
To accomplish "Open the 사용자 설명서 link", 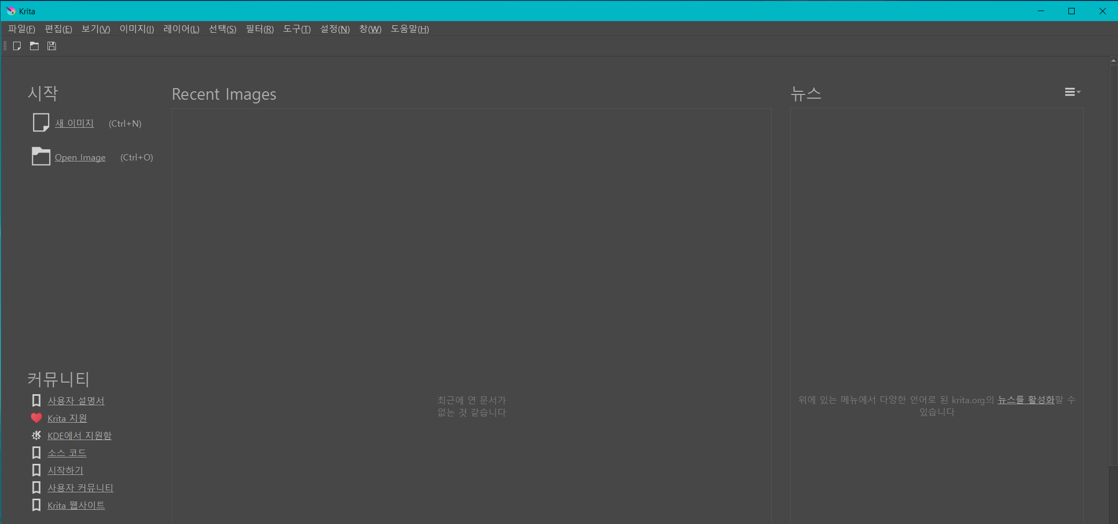I will [76, 401].
